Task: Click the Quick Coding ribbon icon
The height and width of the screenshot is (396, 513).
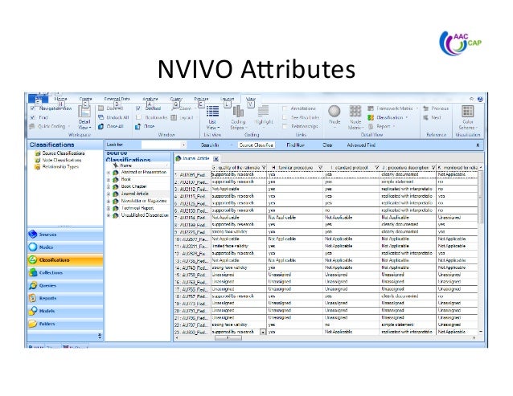Action: [32, 126]
